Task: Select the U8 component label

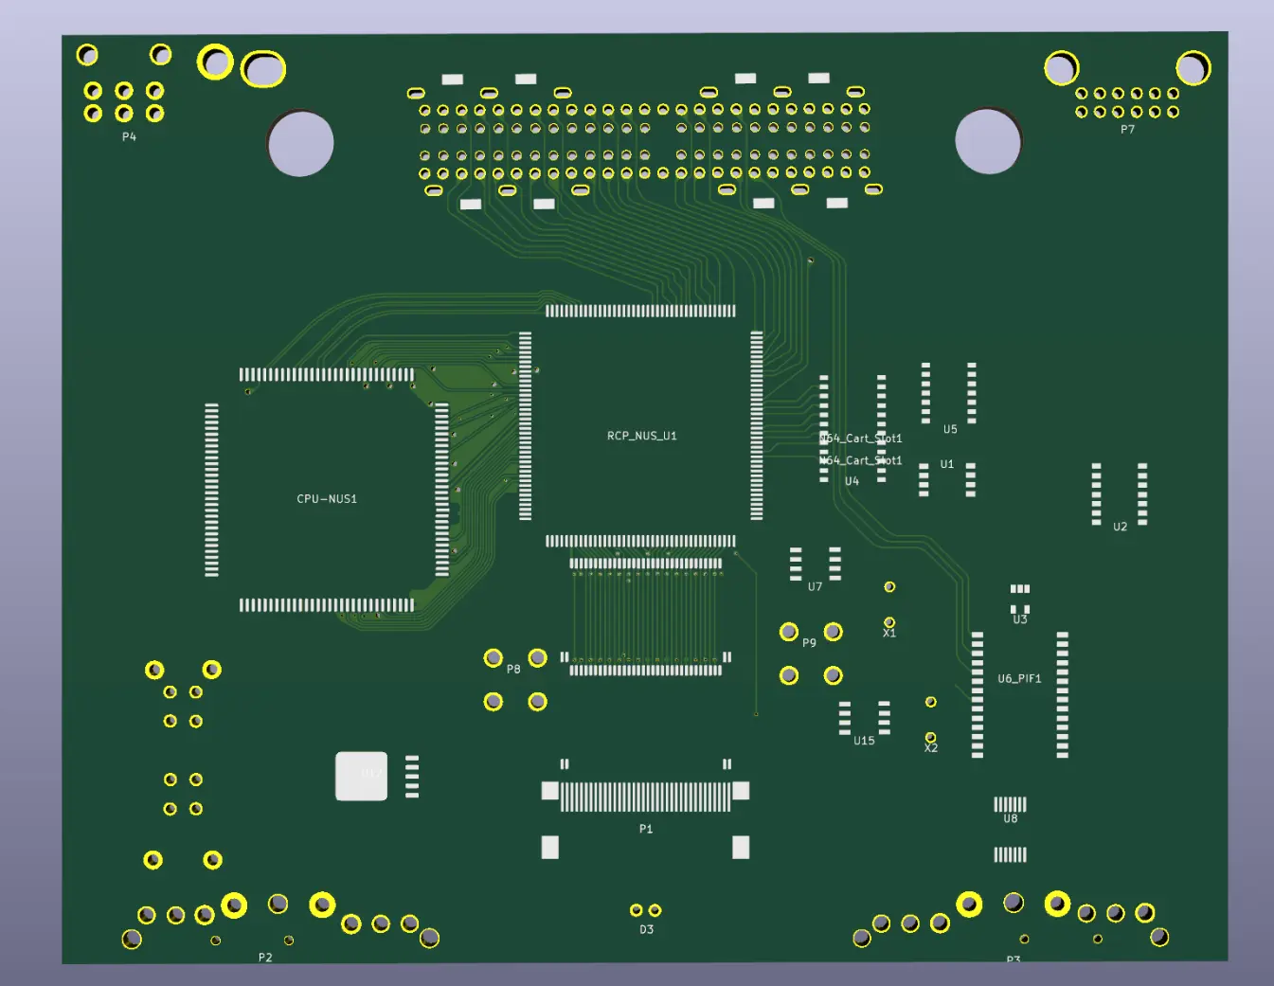Action: (x=1011, y=818)
